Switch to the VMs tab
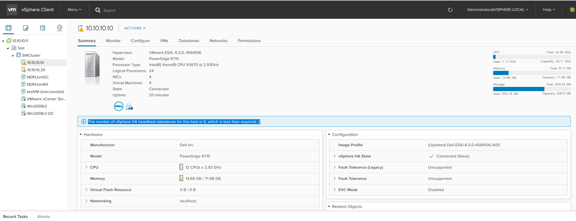This screenshot has height=221, width=576. 164,41
